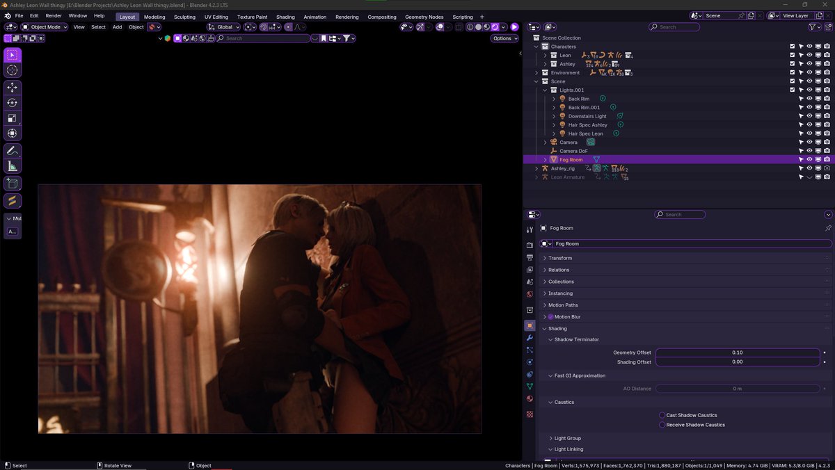Open the viewport Select menu
Screen dimensions: 835x470
pos(99,27)
